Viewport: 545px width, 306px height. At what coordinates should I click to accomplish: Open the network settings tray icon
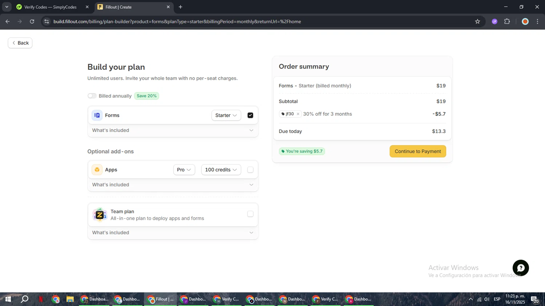click(479, 299)
